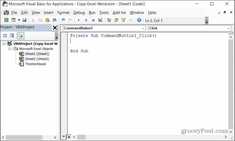Viewport: 235px width, 141px height.
Task: Click code window horizontal scrollbar thumb
Action: [x=81, y=137]
